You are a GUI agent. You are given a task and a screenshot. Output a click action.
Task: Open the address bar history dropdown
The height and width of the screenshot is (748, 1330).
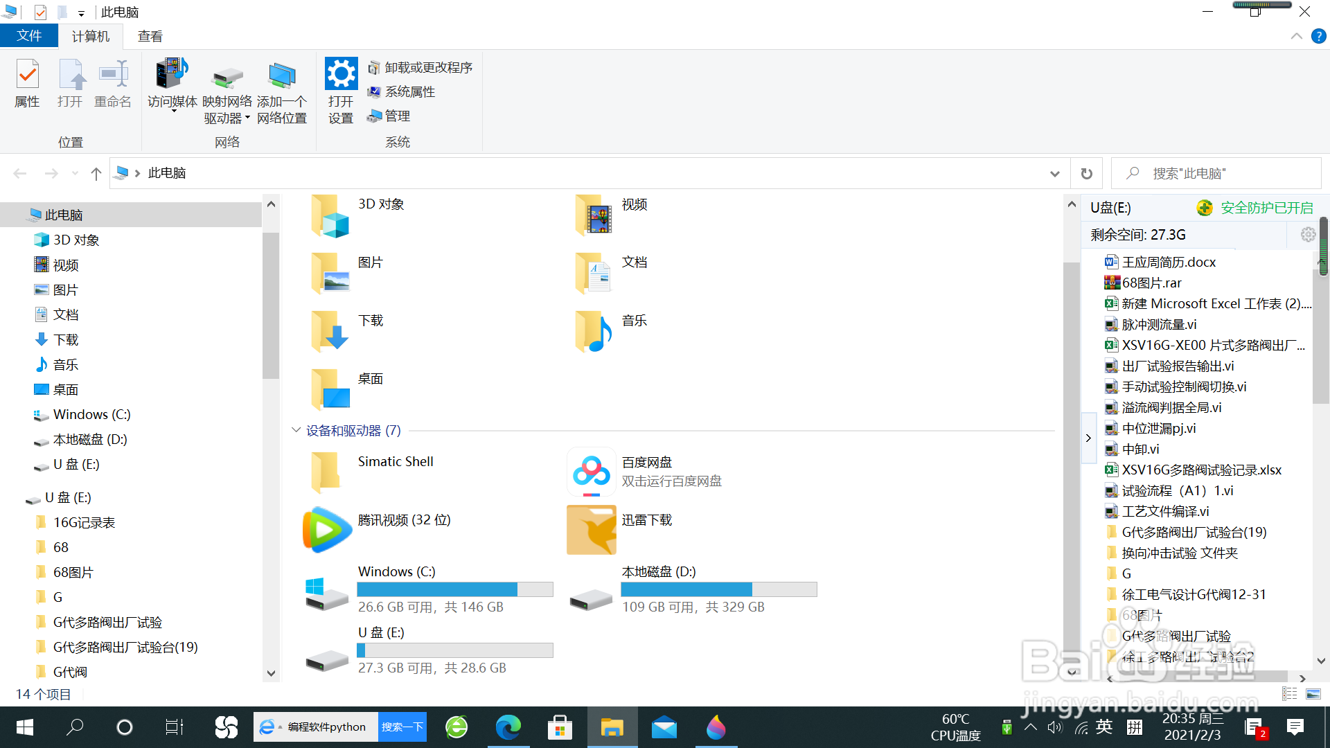coord(1054,173)
